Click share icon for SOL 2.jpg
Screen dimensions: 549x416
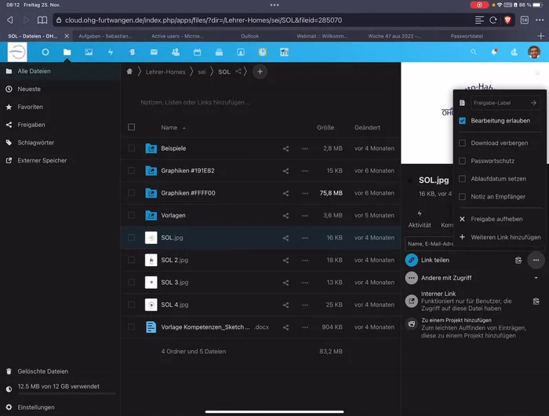(x=285, y=260)
